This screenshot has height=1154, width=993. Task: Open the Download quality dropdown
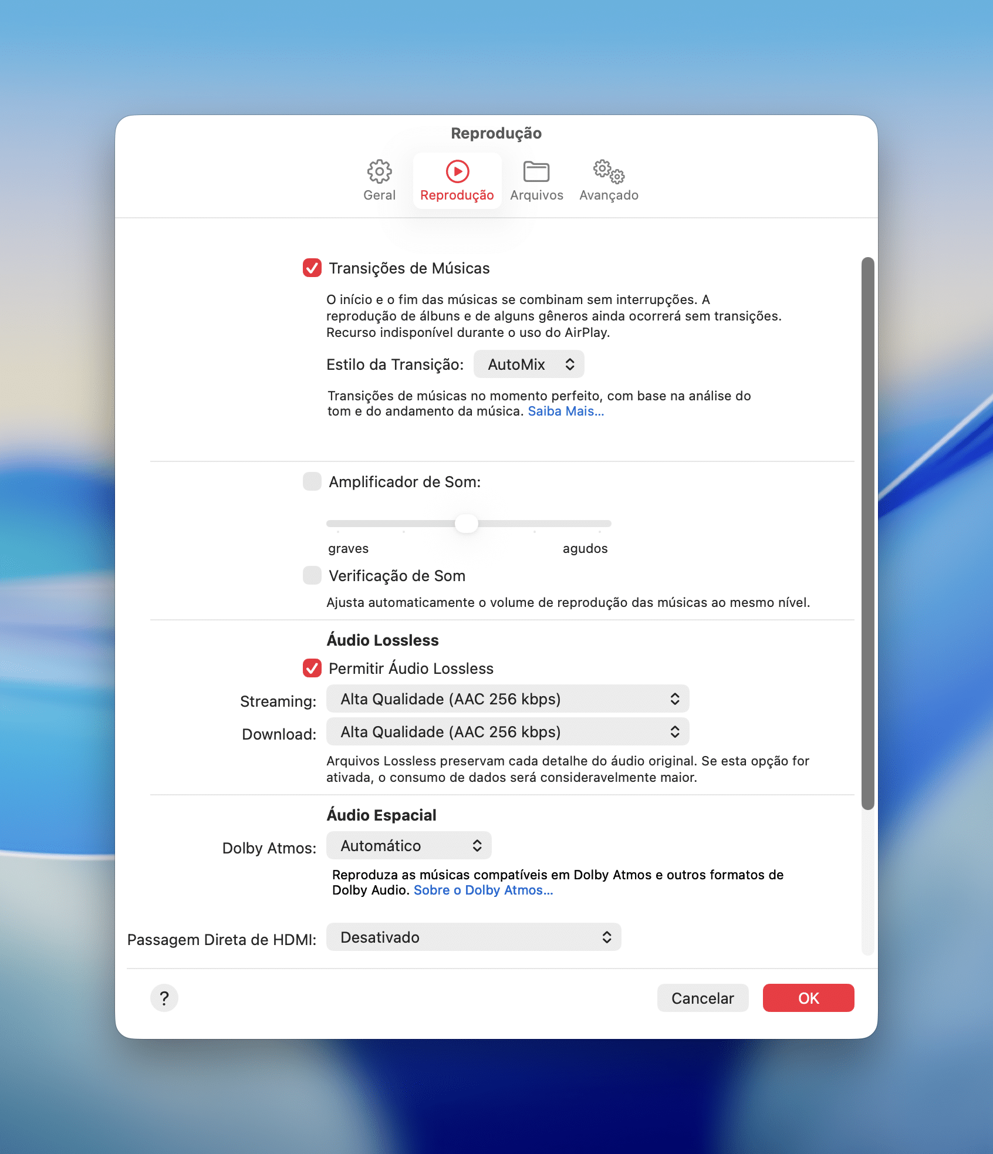[x=508, y=731]
